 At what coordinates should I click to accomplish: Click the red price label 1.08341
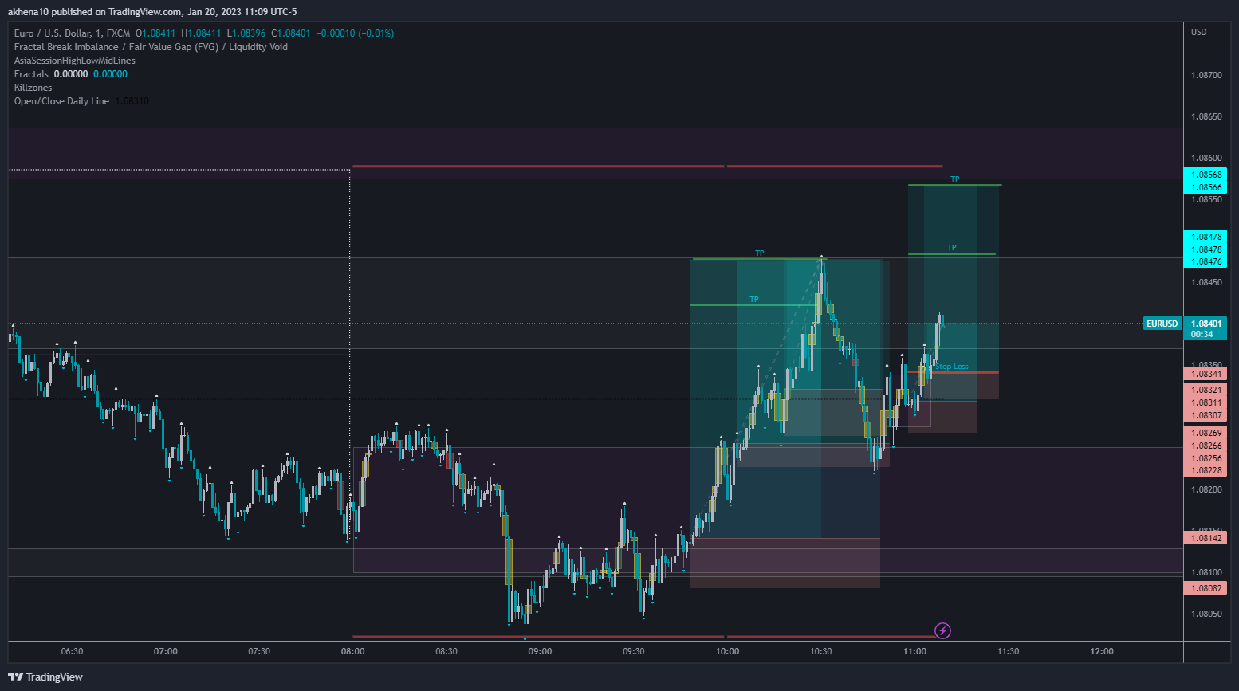pos(1206,374)
